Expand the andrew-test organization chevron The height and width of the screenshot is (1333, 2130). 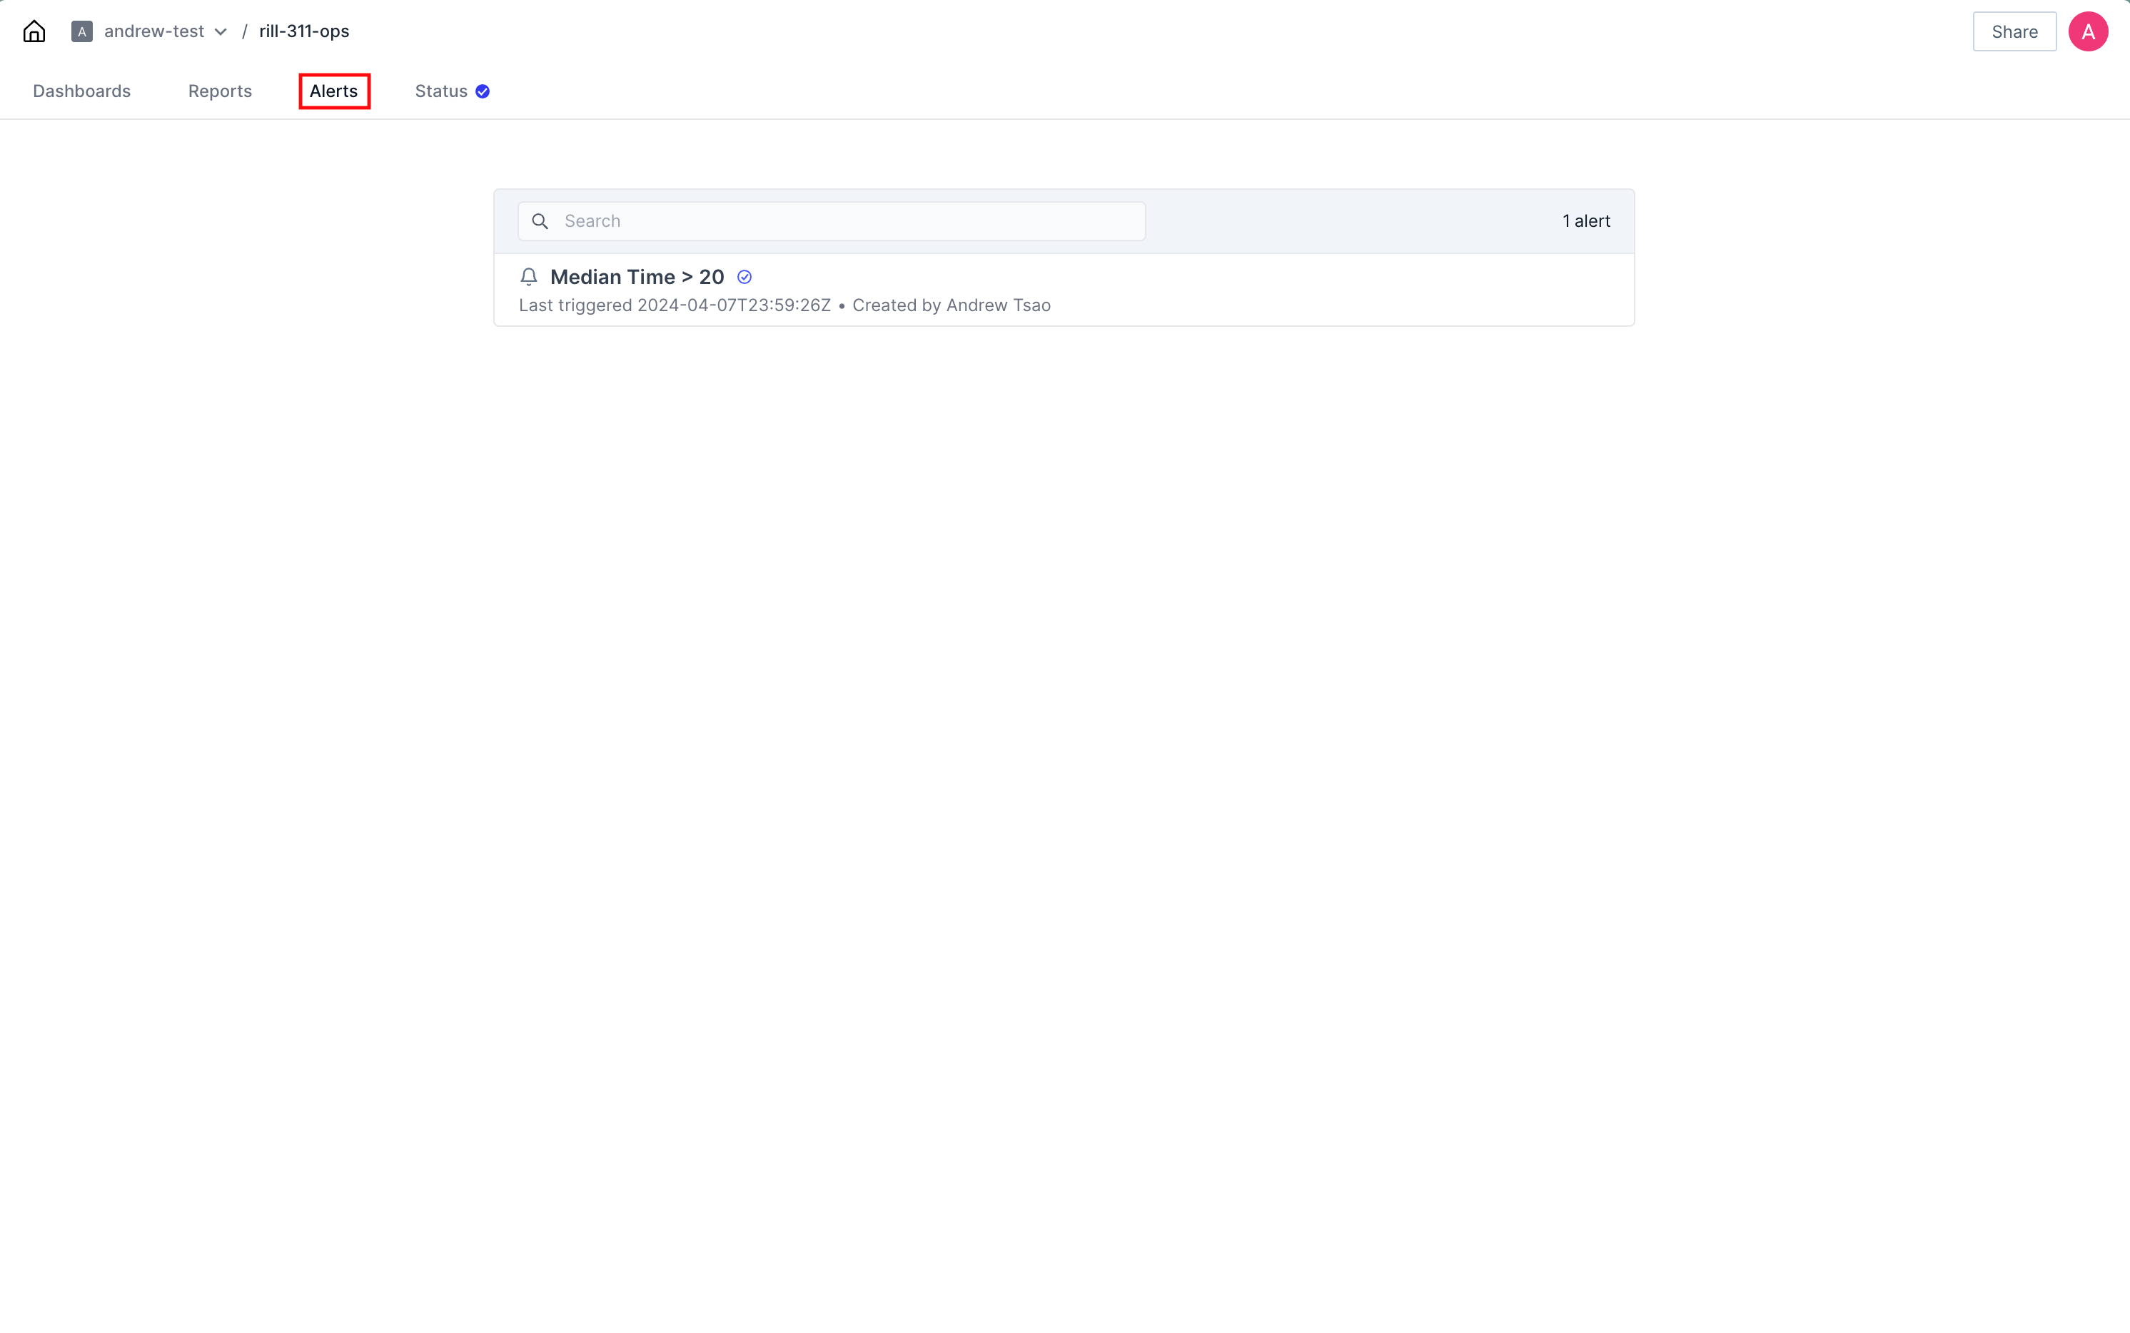click(221, 31)
